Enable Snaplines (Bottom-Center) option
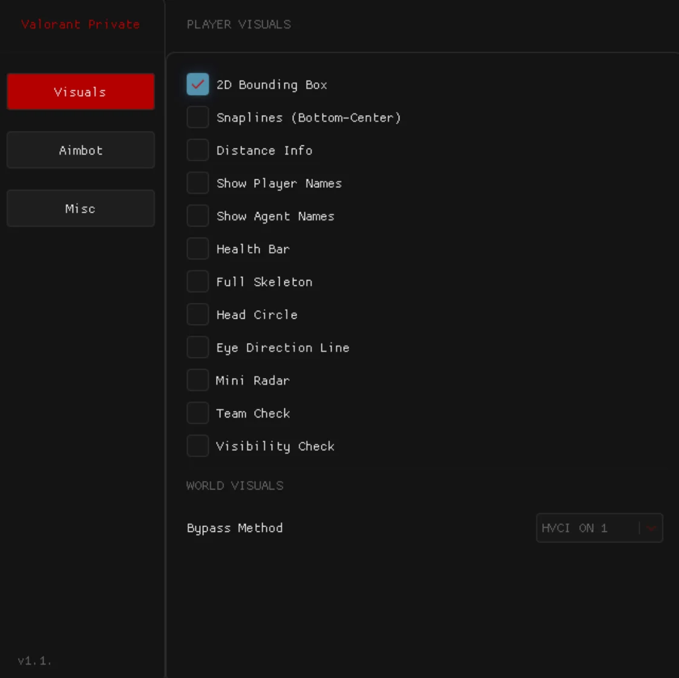 tap(197, 118)
